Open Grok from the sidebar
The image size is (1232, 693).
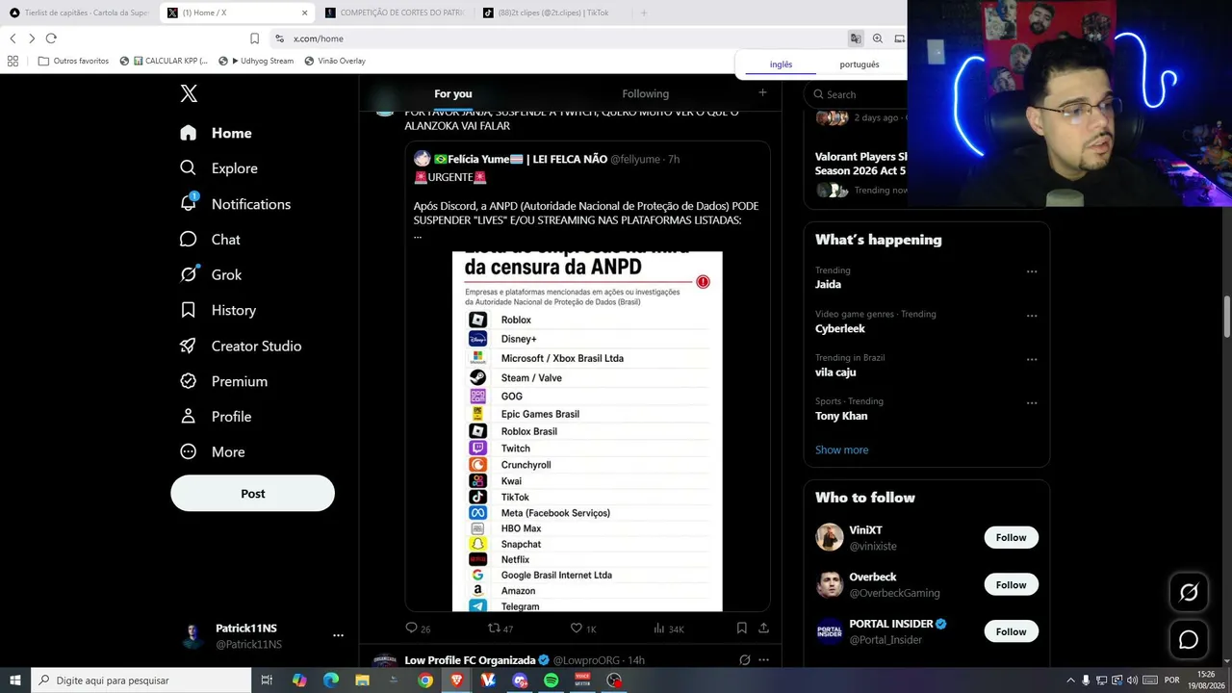pyautogui.click(x=212, y=274)
